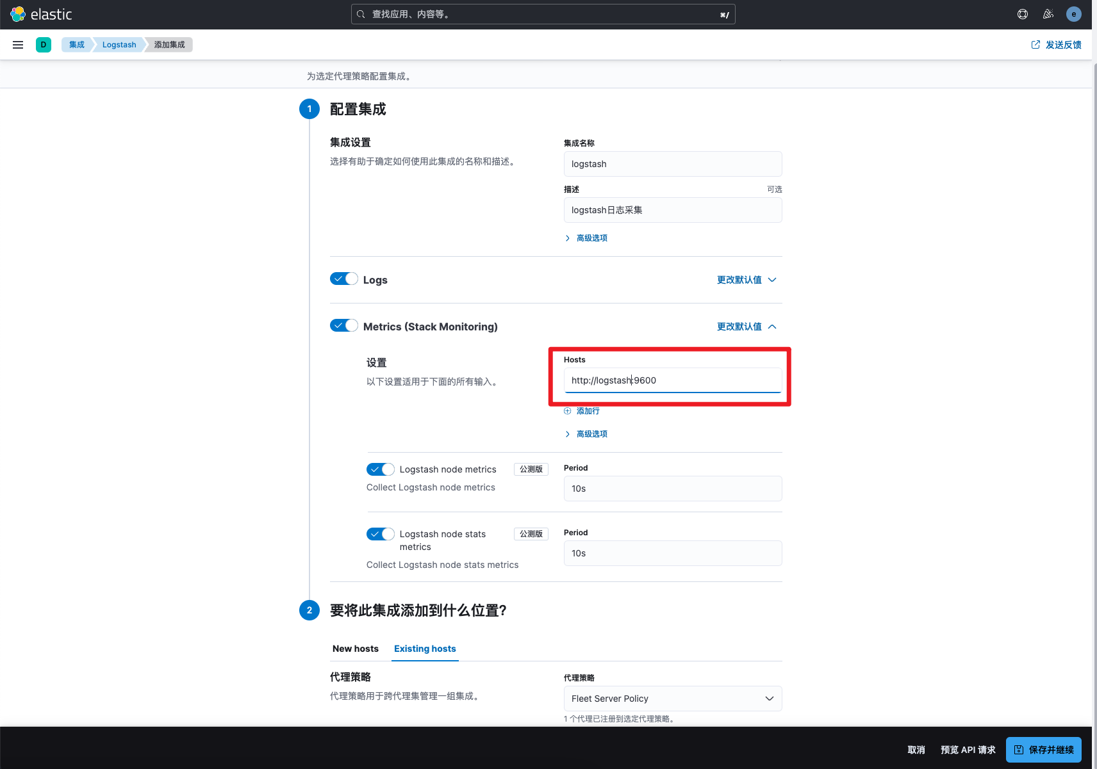
Task: Click 预览 API 请求 button
Action: tap(968, 750)
